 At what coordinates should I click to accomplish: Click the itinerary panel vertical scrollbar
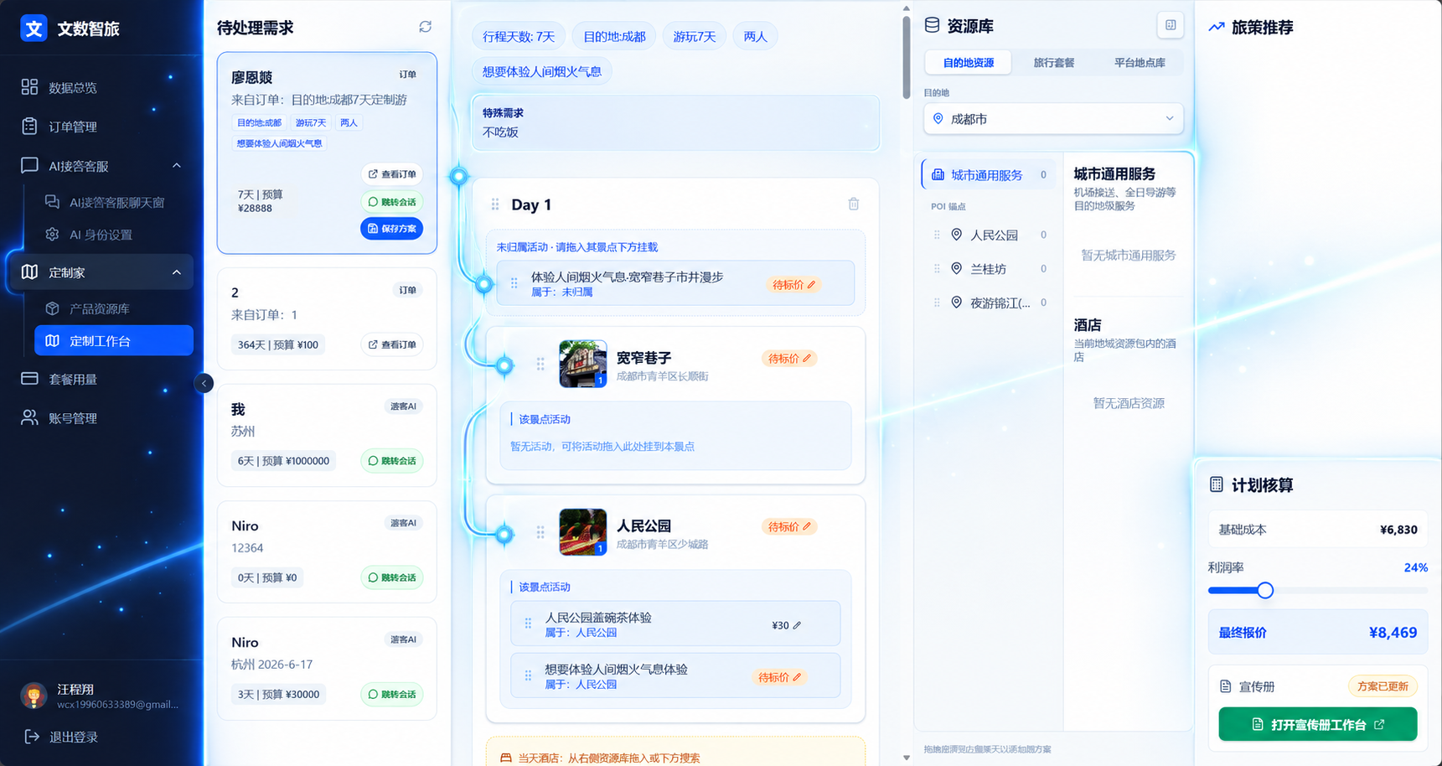pos(907,57)
